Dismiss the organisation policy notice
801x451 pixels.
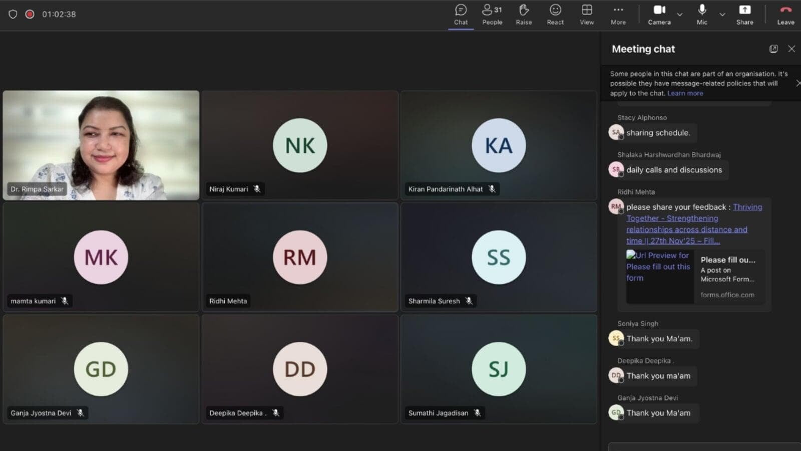coord(797,83)
